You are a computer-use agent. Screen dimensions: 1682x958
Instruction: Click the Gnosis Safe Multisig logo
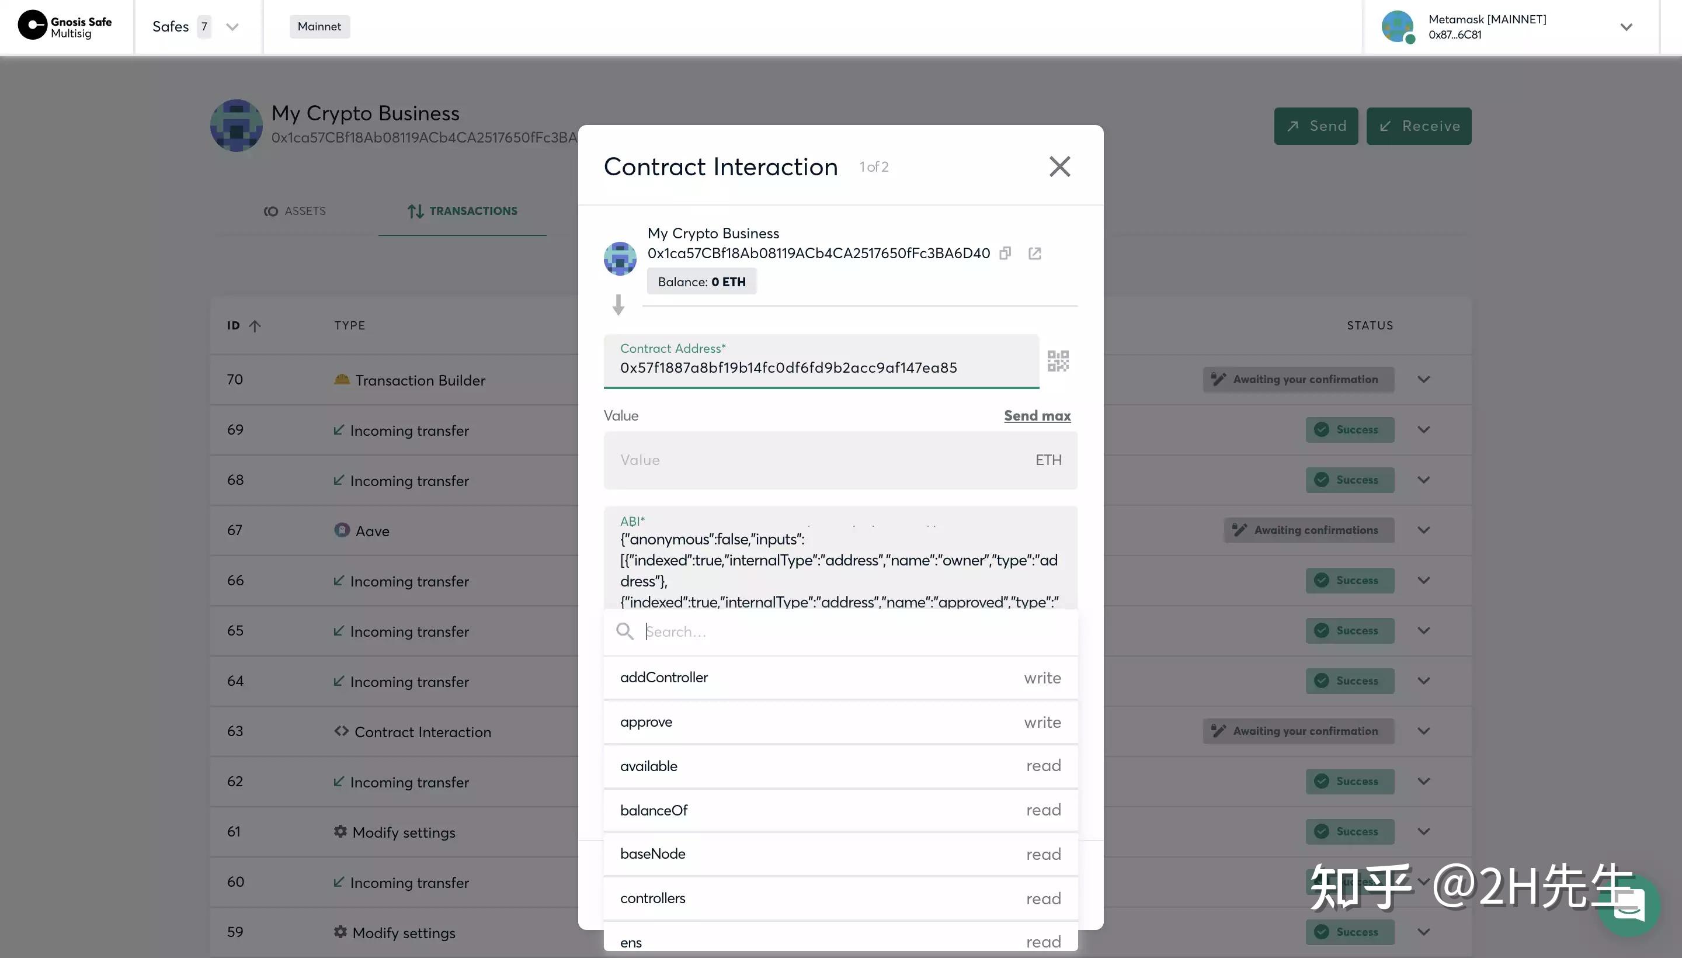(x=65, y=26)
